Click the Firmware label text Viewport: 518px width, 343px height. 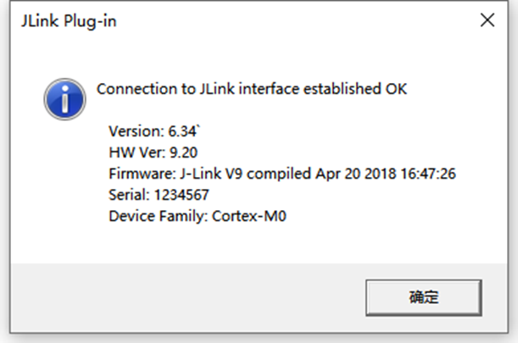click(x=142, y=174)
